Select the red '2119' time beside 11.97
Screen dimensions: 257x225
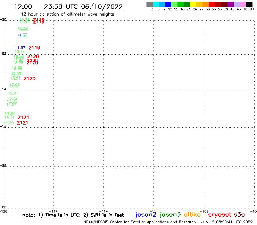click(x=34, y=48)
